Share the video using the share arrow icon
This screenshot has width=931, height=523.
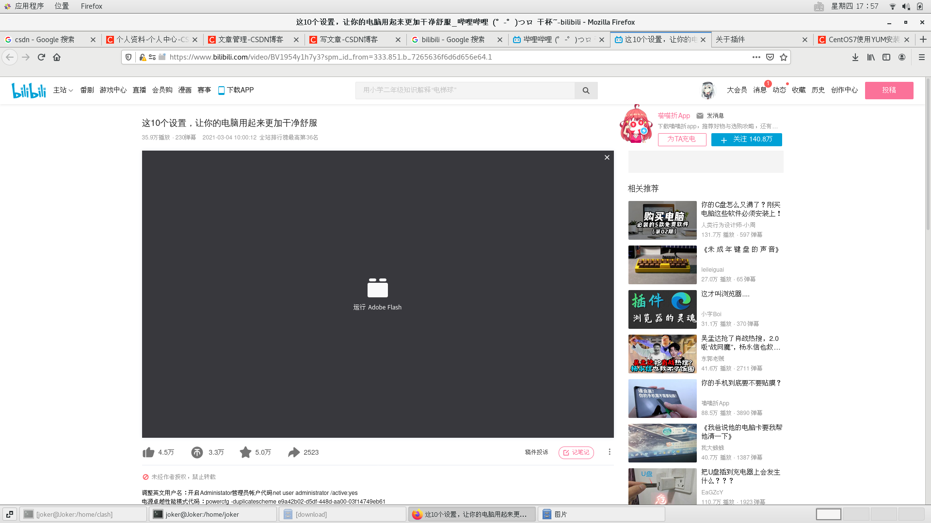(x=294, y=452)
